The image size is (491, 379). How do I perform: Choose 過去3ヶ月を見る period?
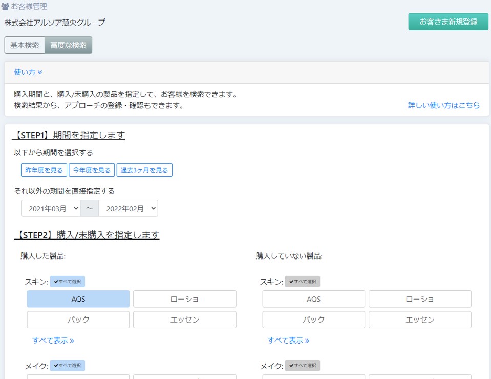[x=144, y=170]
